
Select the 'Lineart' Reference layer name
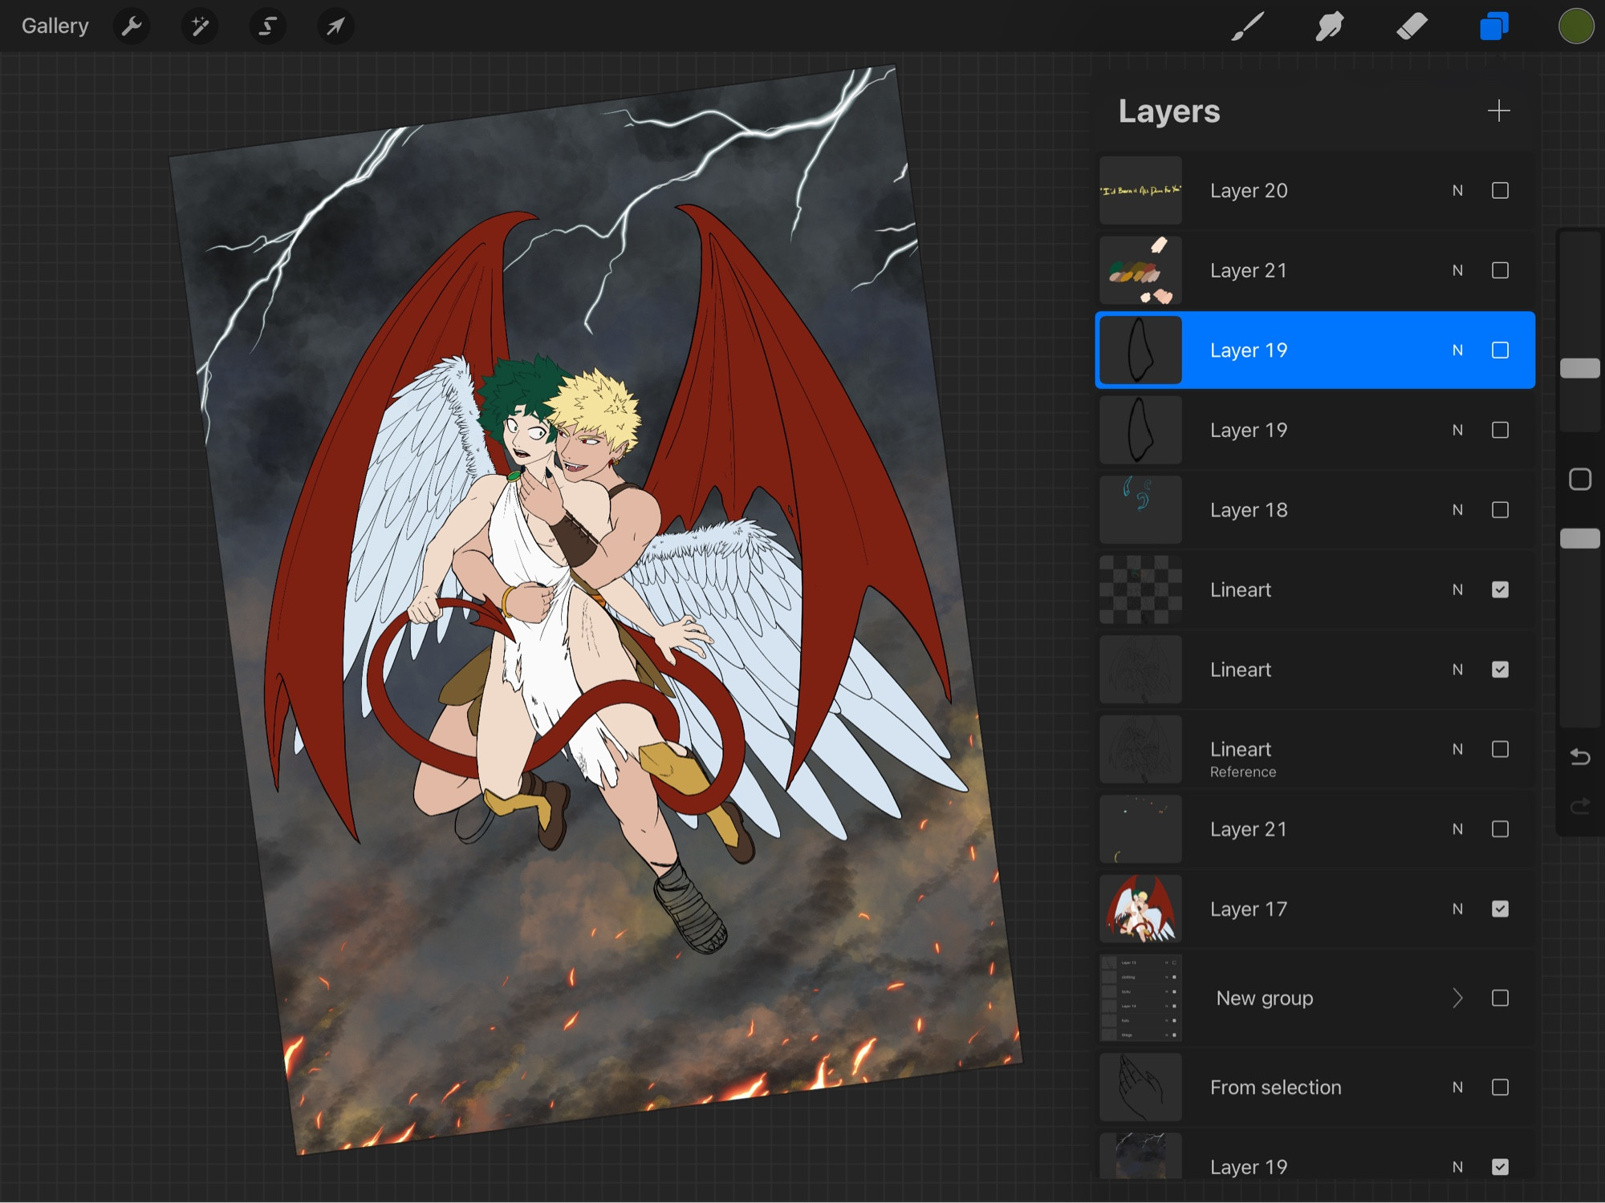click(x=1241, y=749)
